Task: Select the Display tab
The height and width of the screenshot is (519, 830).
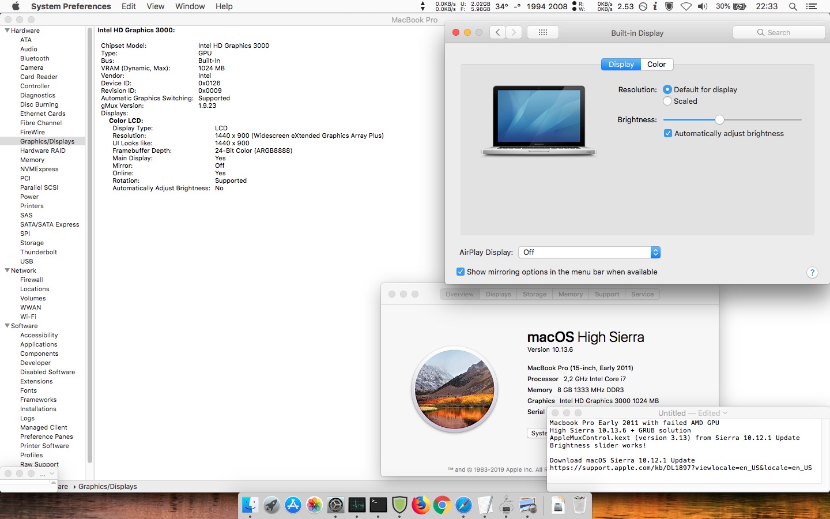Action: (621, 64)
